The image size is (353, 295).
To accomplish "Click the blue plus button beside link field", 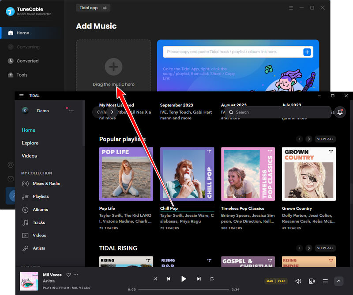I will [x=307, y=52].
